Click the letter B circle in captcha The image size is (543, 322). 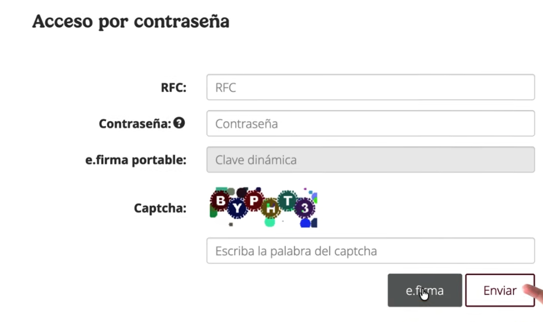(220, 201)
